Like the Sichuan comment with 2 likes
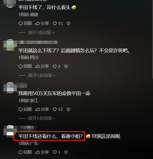Image resolution: width=153 pixels, height=159 pixels. (57, 67)
